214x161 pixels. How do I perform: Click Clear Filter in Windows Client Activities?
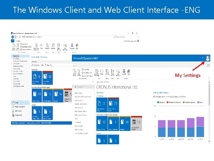click(49, 65)
